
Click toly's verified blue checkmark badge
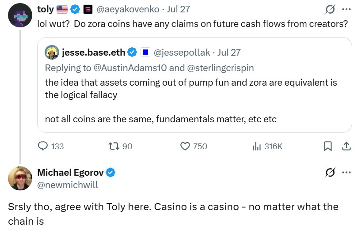[x=74, y=9]
